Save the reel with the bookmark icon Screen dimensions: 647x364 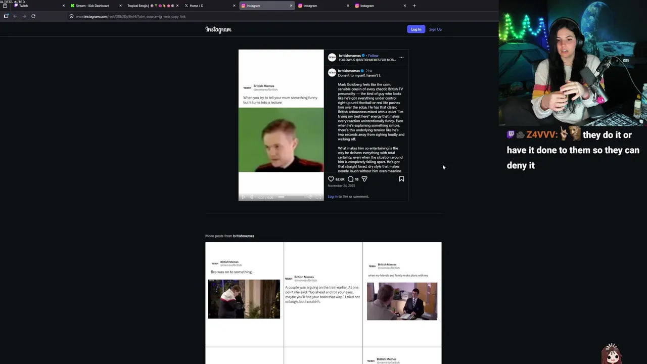pos(401,179)
